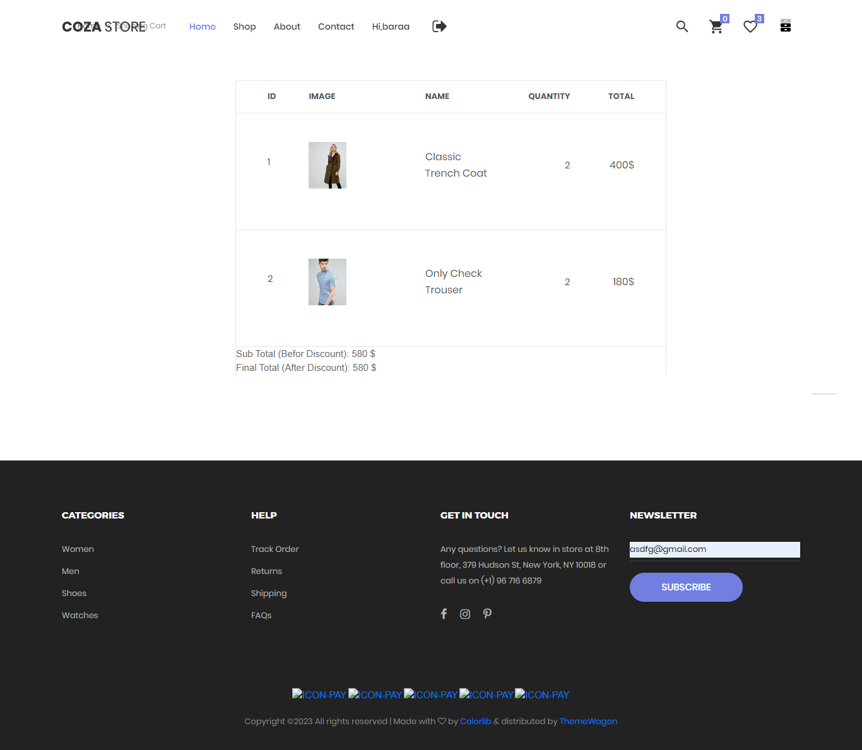The image size is (862, 750).
Task: Click the 180$ total cell
Action: (x=623, y=282)
